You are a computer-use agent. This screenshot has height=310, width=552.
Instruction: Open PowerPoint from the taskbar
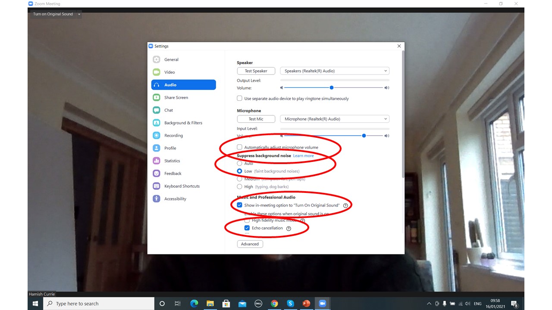(306, 304)
